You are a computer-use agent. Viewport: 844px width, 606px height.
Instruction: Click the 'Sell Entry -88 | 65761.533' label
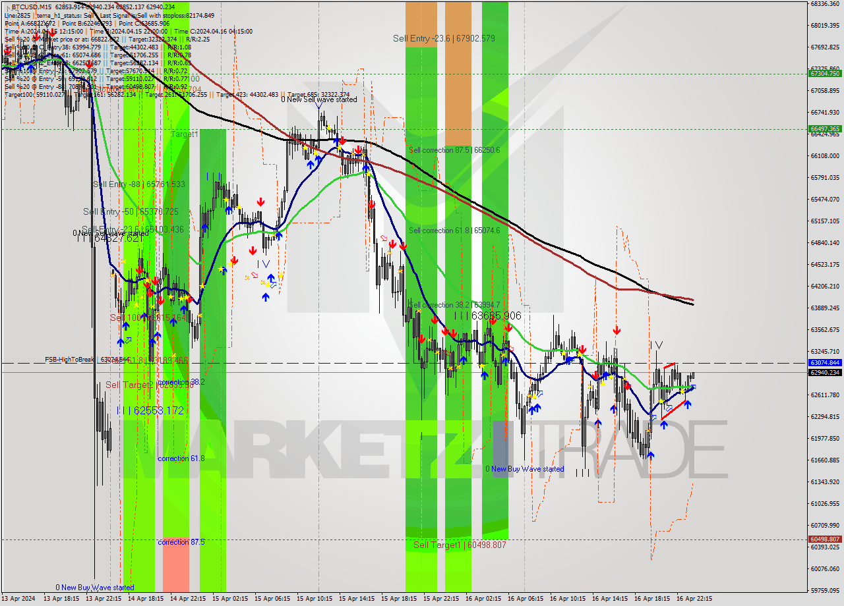(139, 184)
